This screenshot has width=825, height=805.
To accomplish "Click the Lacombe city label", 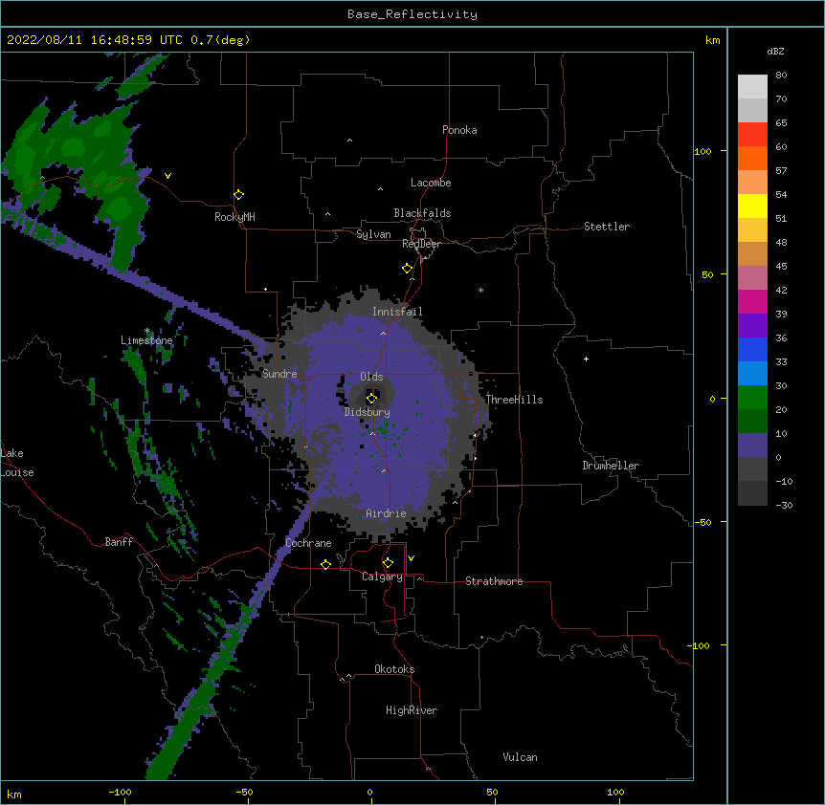I will 431,183.
